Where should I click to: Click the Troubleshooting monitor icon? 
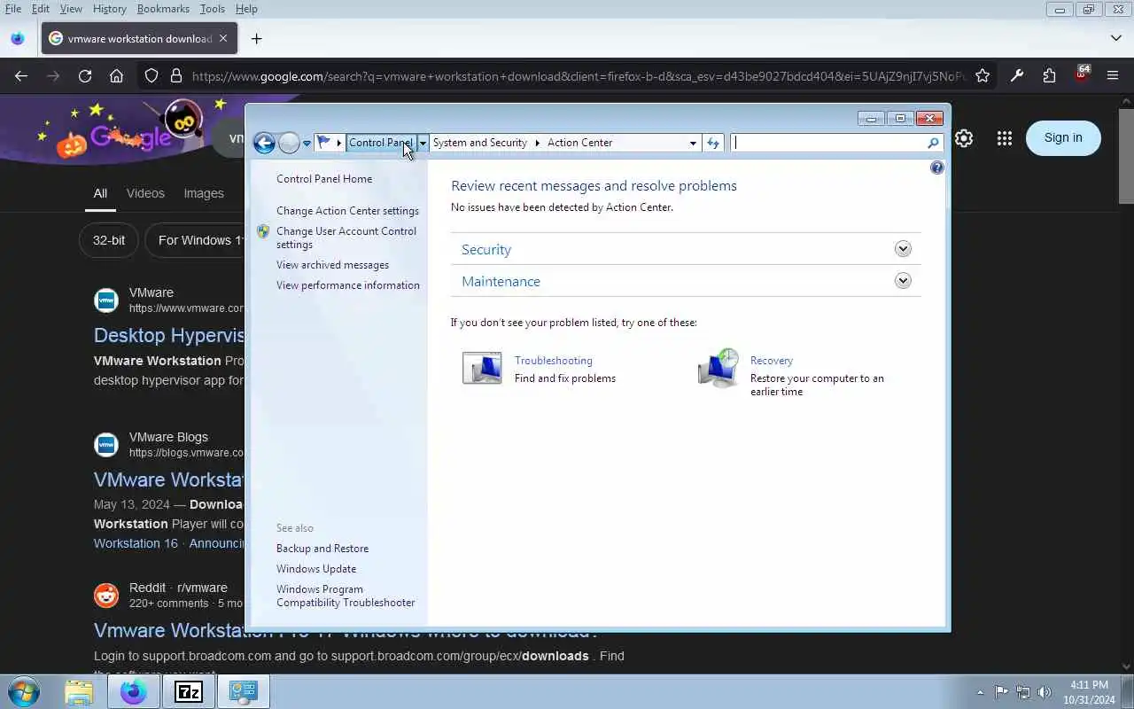pyautogui.click(x=482, y=368)
